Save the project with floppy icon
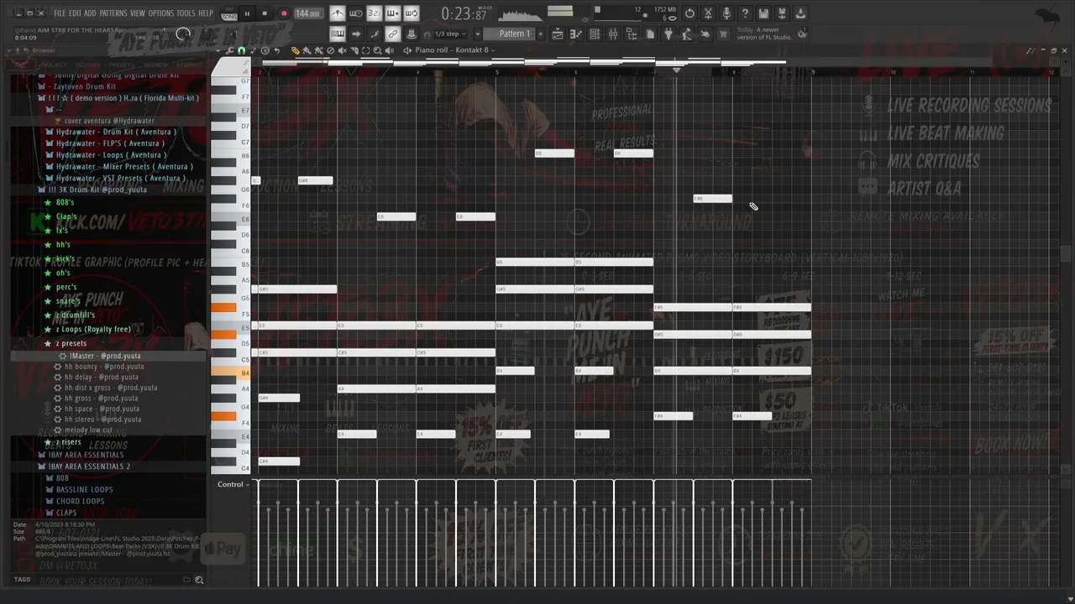1075x604 pixels. pyautogui.click(x=763, y=13)
